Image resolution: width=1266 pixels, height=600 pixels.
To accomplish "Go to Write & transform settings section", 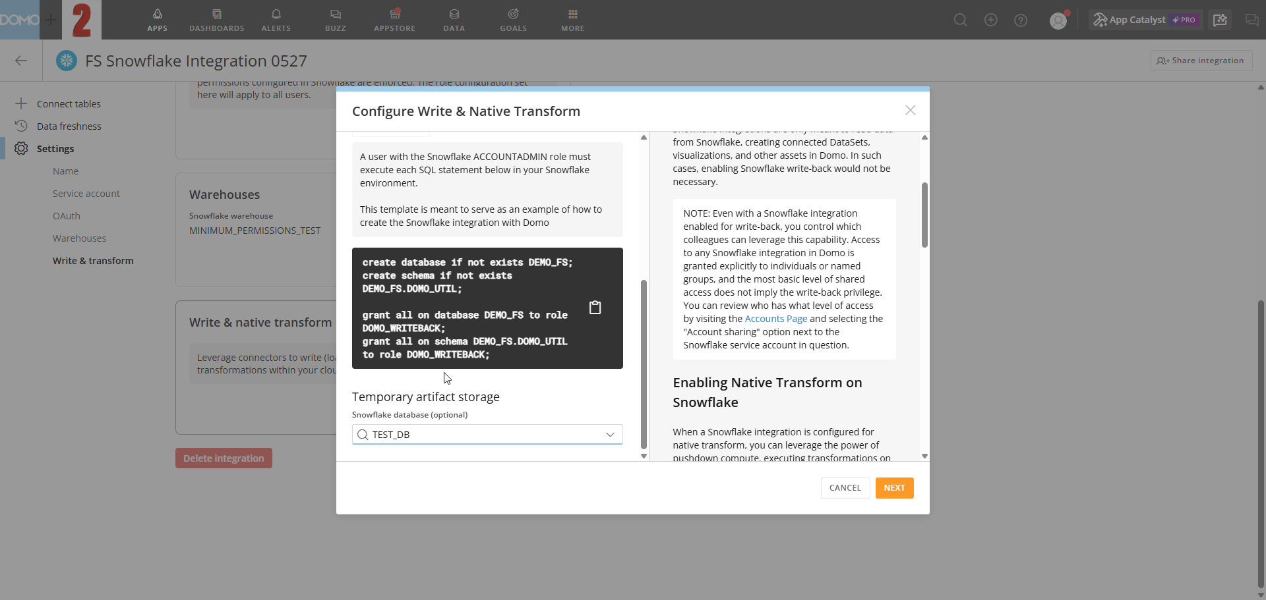I will [93, 261].
